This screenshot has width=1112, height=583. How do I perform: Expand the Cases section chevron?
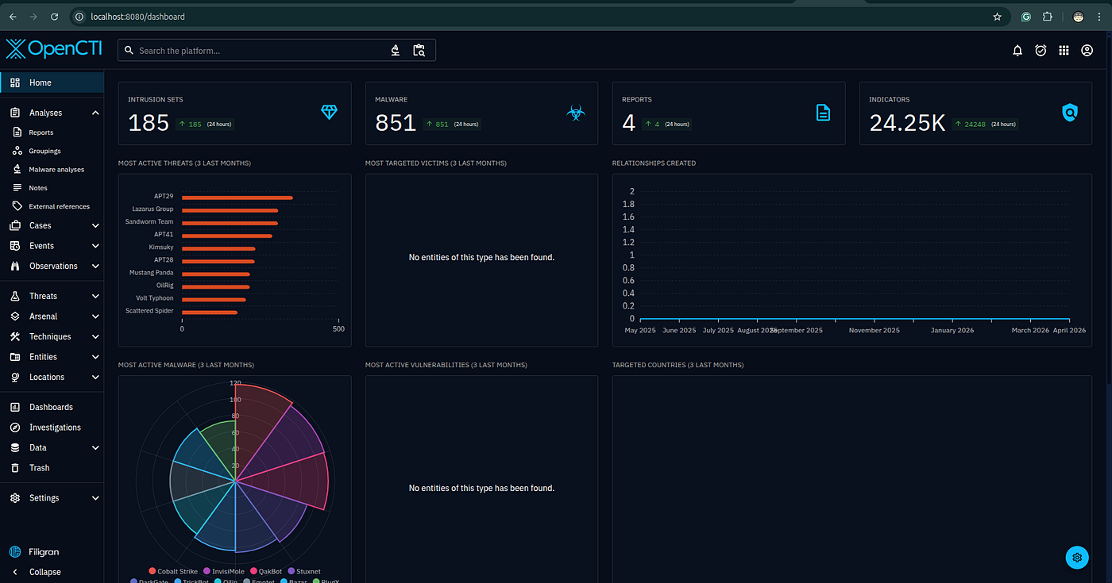[95, 225]
